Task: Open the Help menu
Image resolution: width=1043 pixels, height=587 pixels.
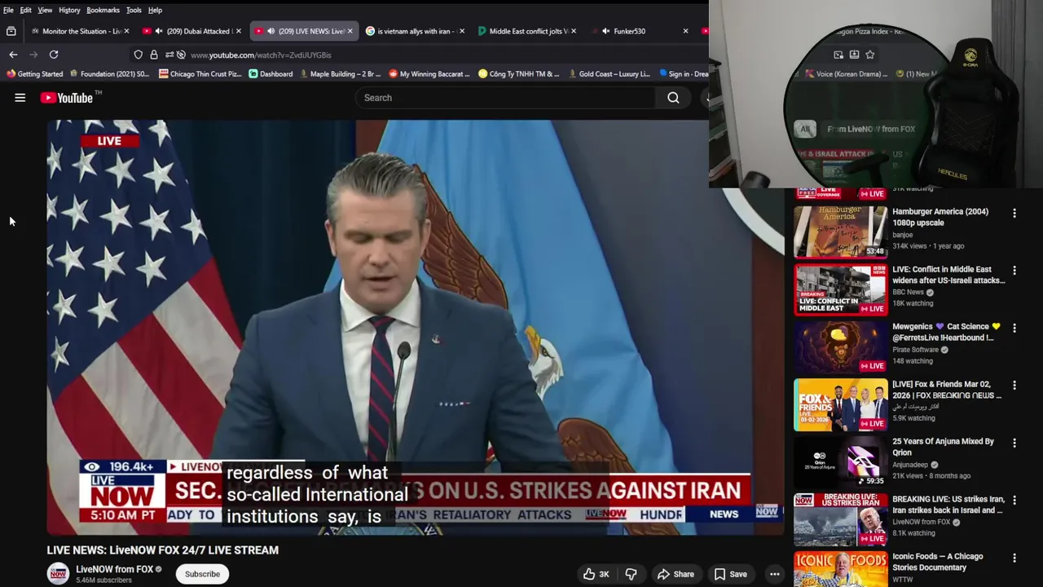Action: pyautogui.click(x=155, y=10)
